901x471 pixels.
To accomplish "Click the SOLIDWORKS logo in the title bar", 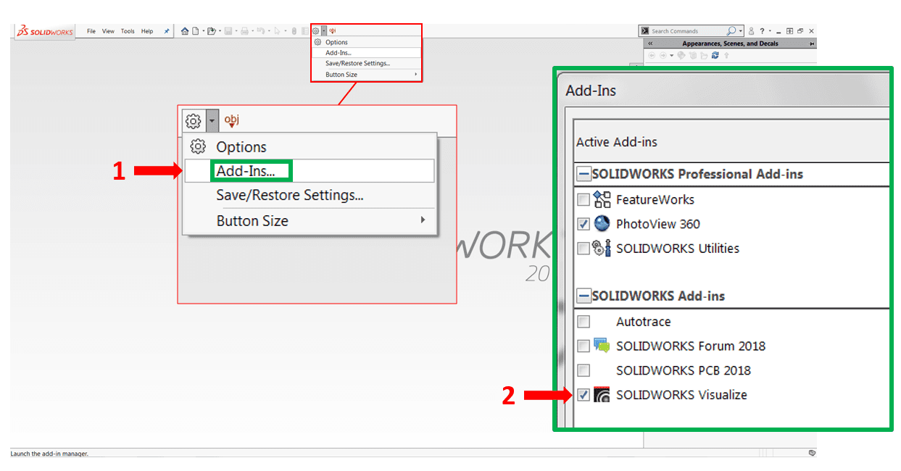I will point(45,32).
